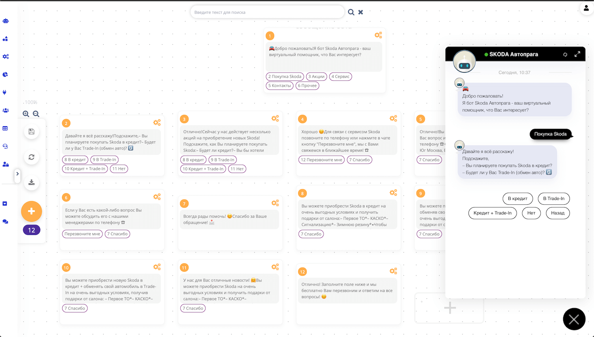Click '7 Спасибо' in block 10
This screenshot has width=594, height=337.
click(x=75, y=308)
